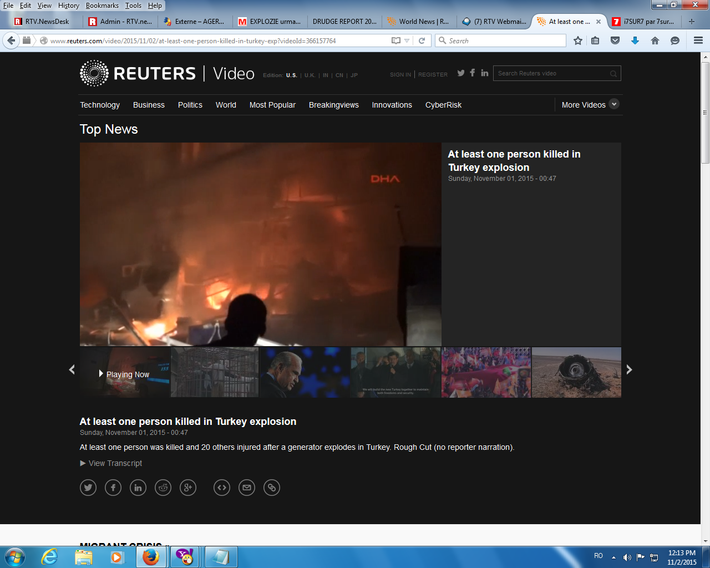The height and width of the screenshot is (568, 710).
Task: Launch Internet Explorer from taskbar
Action: [x=50, y=557]
